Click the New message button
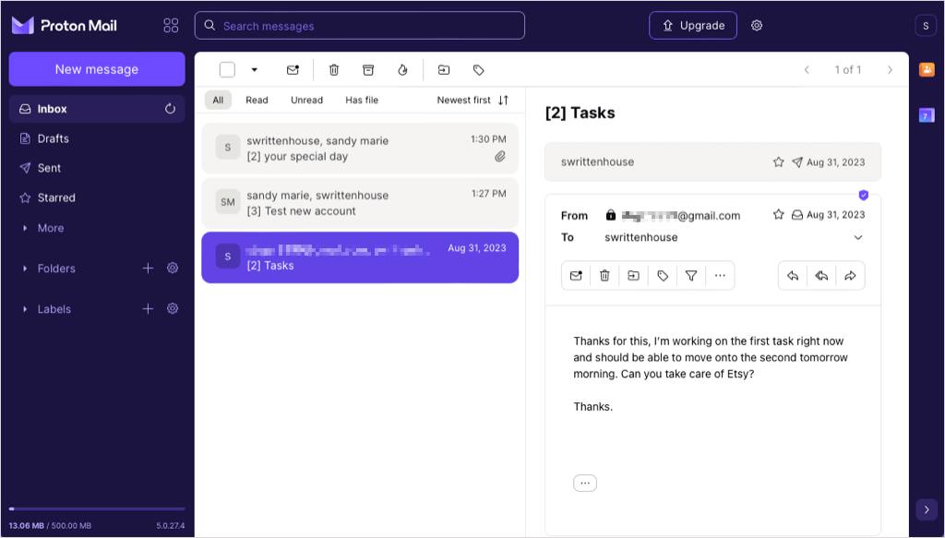945x538 pixels. tap(97, 69)
